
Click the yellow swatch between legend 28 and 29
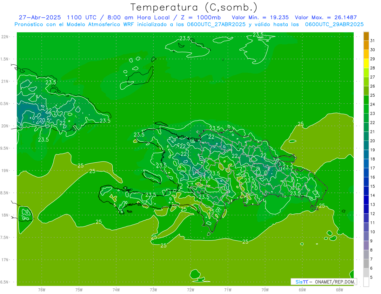[366, 64]
